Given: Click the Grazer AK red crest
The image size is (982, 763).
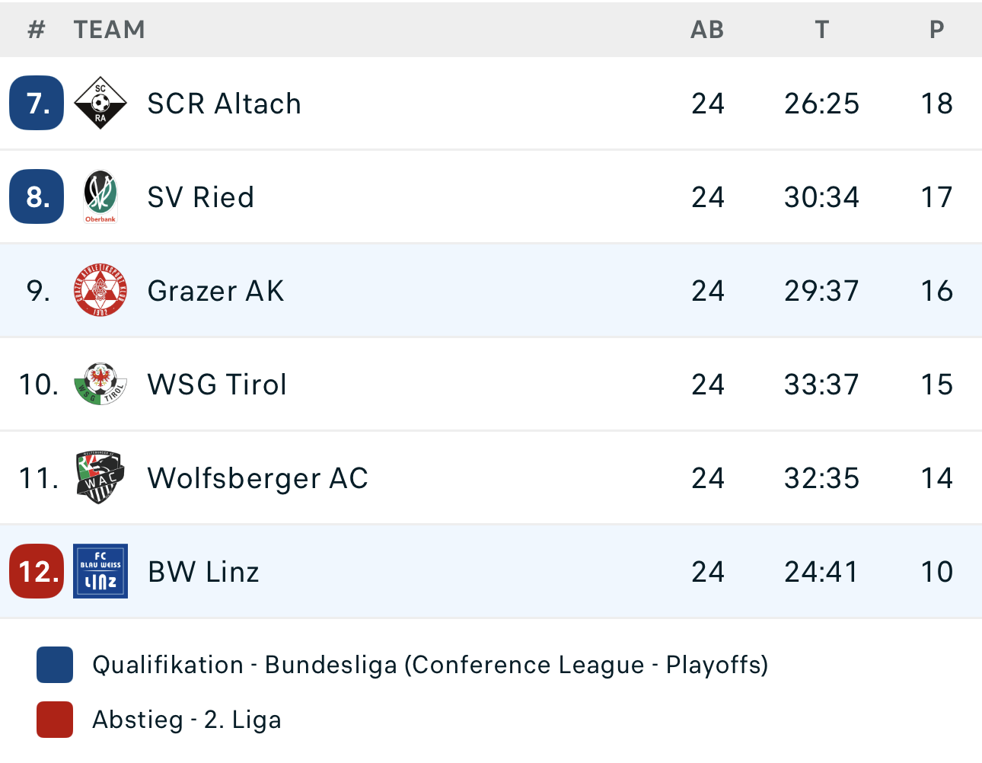Looking at the screenshot, I should 100,290.
